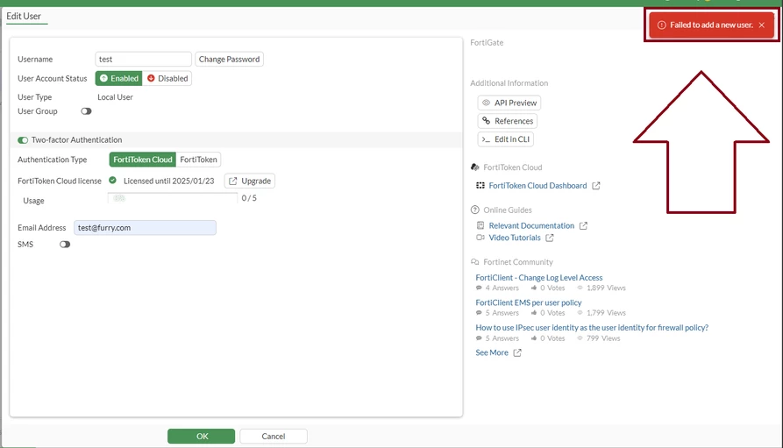Open the References button

tap(508, 121)
